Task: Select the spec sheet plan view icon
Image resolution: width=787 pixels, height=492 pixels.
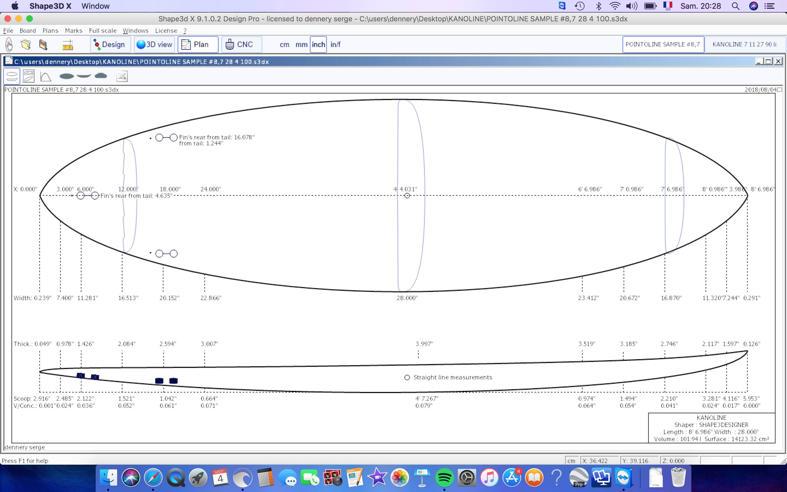Action: [29, 77]
